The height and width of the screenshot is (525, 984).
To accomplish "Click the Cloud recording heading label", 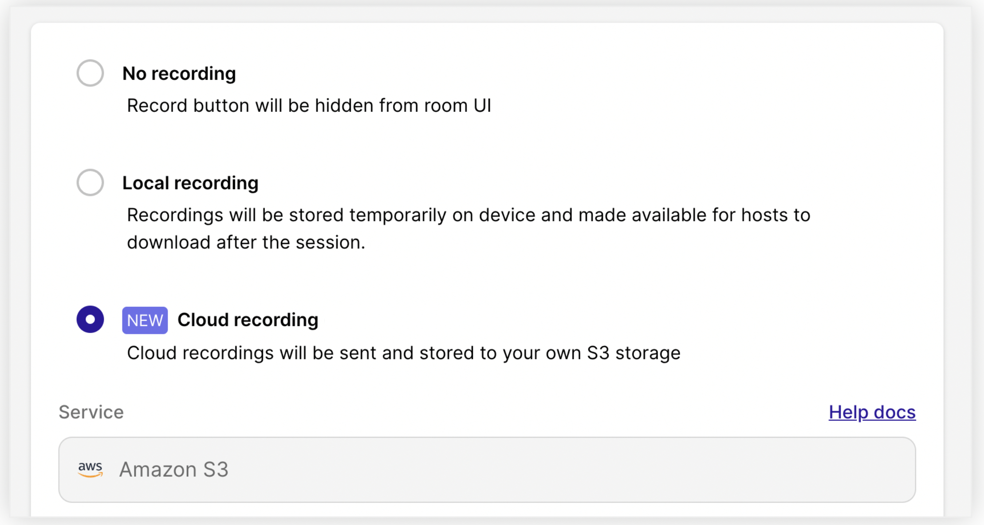I will [x=248, y=320].
